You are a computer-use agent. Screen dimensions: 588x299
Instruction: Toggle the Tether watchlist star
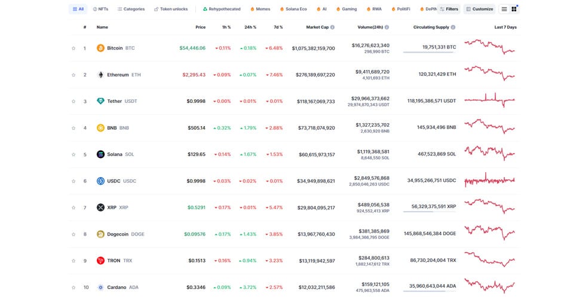pos(73,101)
